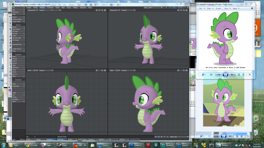Viewport: 264px width, 148px height.
Task: Toggle the S selection set button
Action: 168,137
